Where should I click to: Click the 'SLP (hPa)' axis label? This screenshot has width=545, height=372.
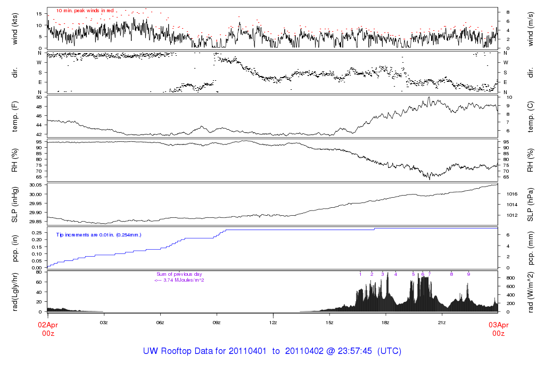(530, 204)
